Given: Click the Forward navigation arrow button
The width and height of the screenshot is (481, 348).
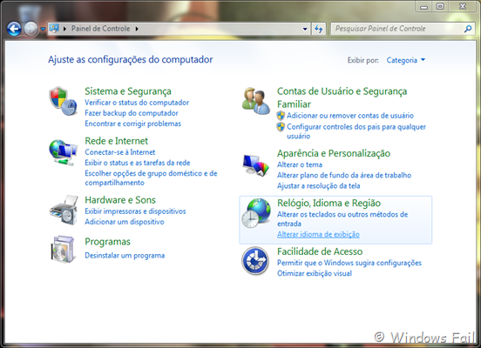Looking at the screenshot, I should coord(30,29).
